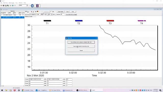
Task: Click the blue T2 legend color swatch
Action: (x=79, y=21)
